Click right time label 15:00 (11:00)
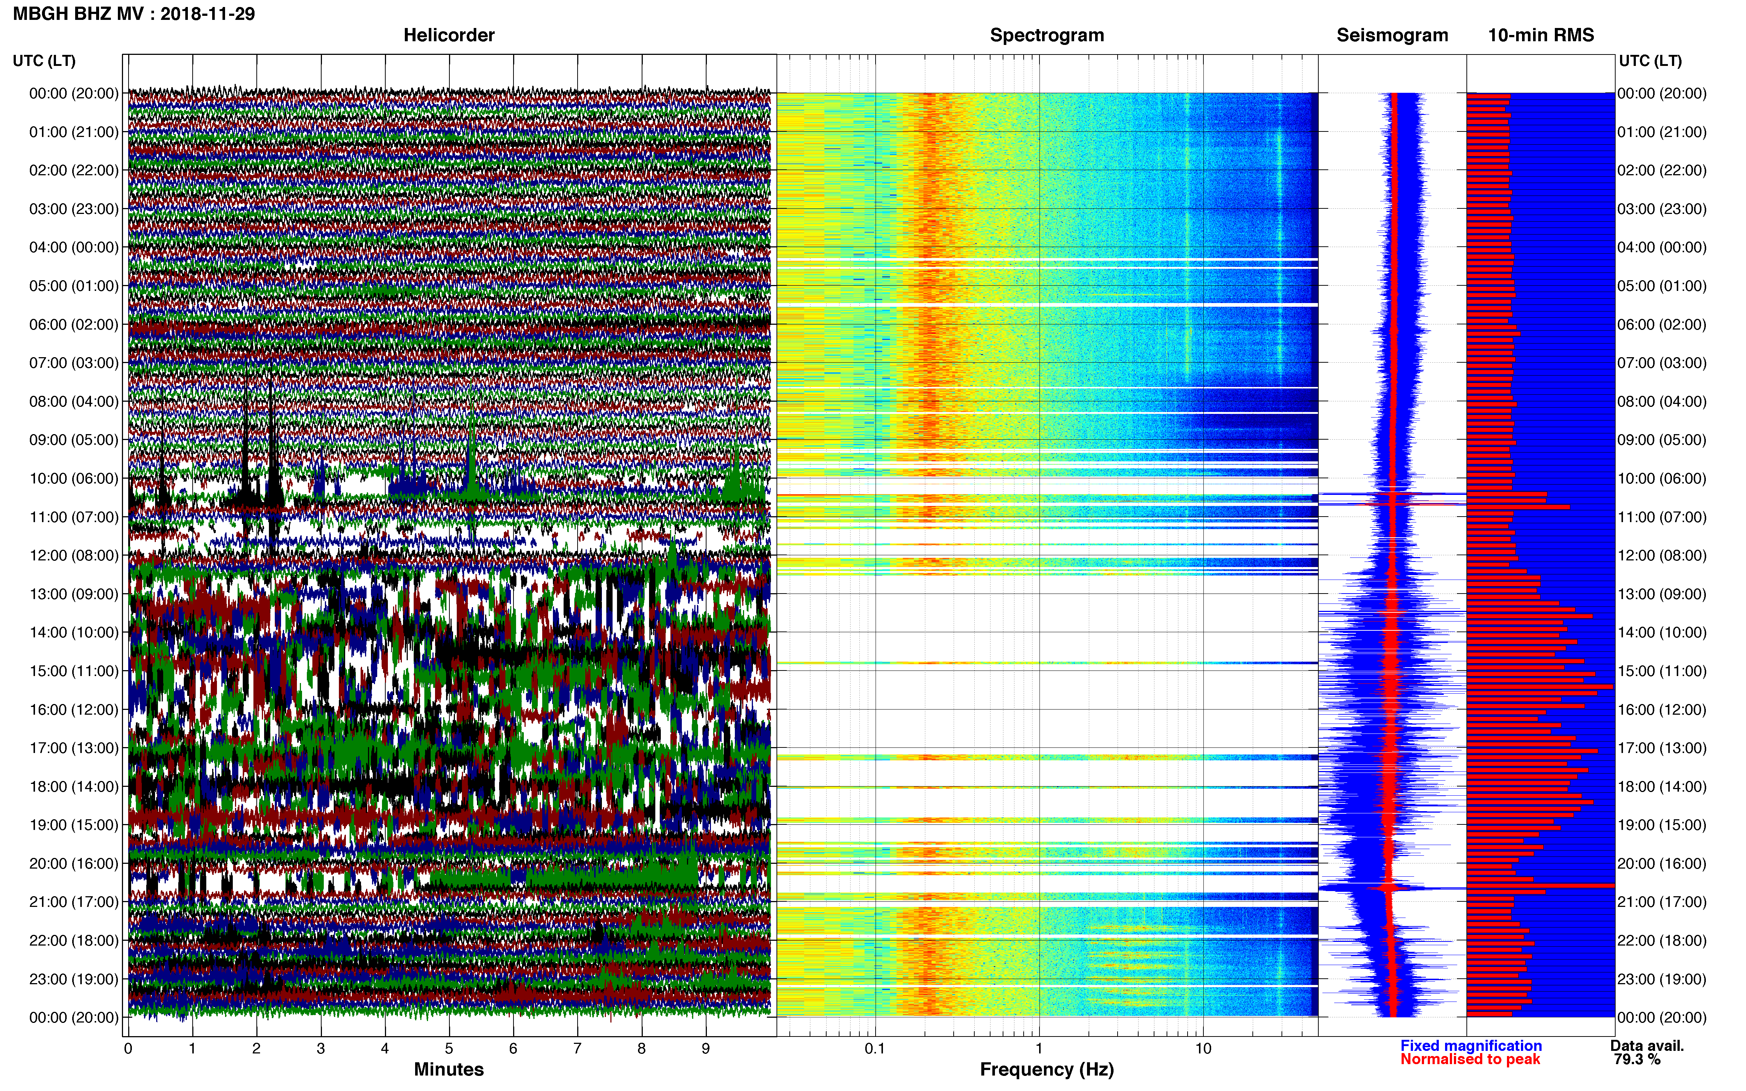 click(x=1662, y=671)
